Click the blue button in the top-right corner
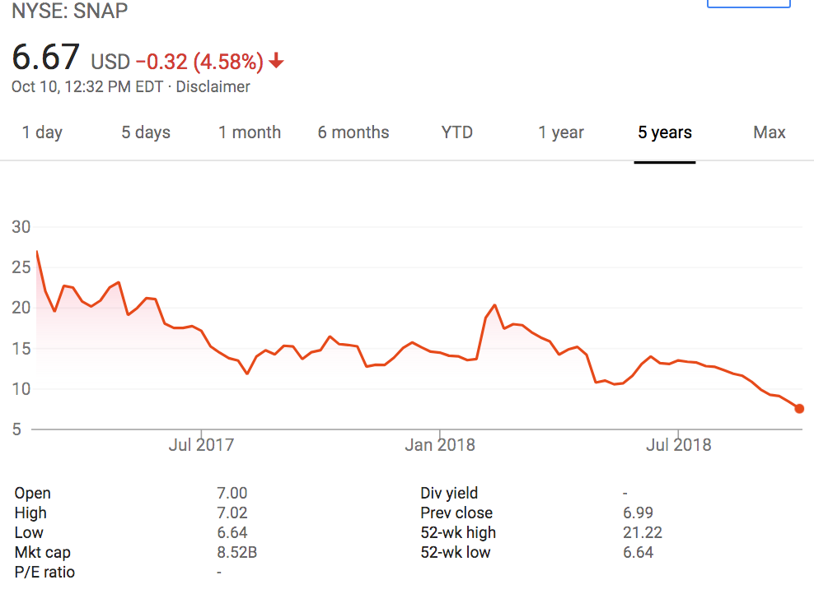Image resolution: width=814 pixels, height=594 pixels. click(748, 4)
